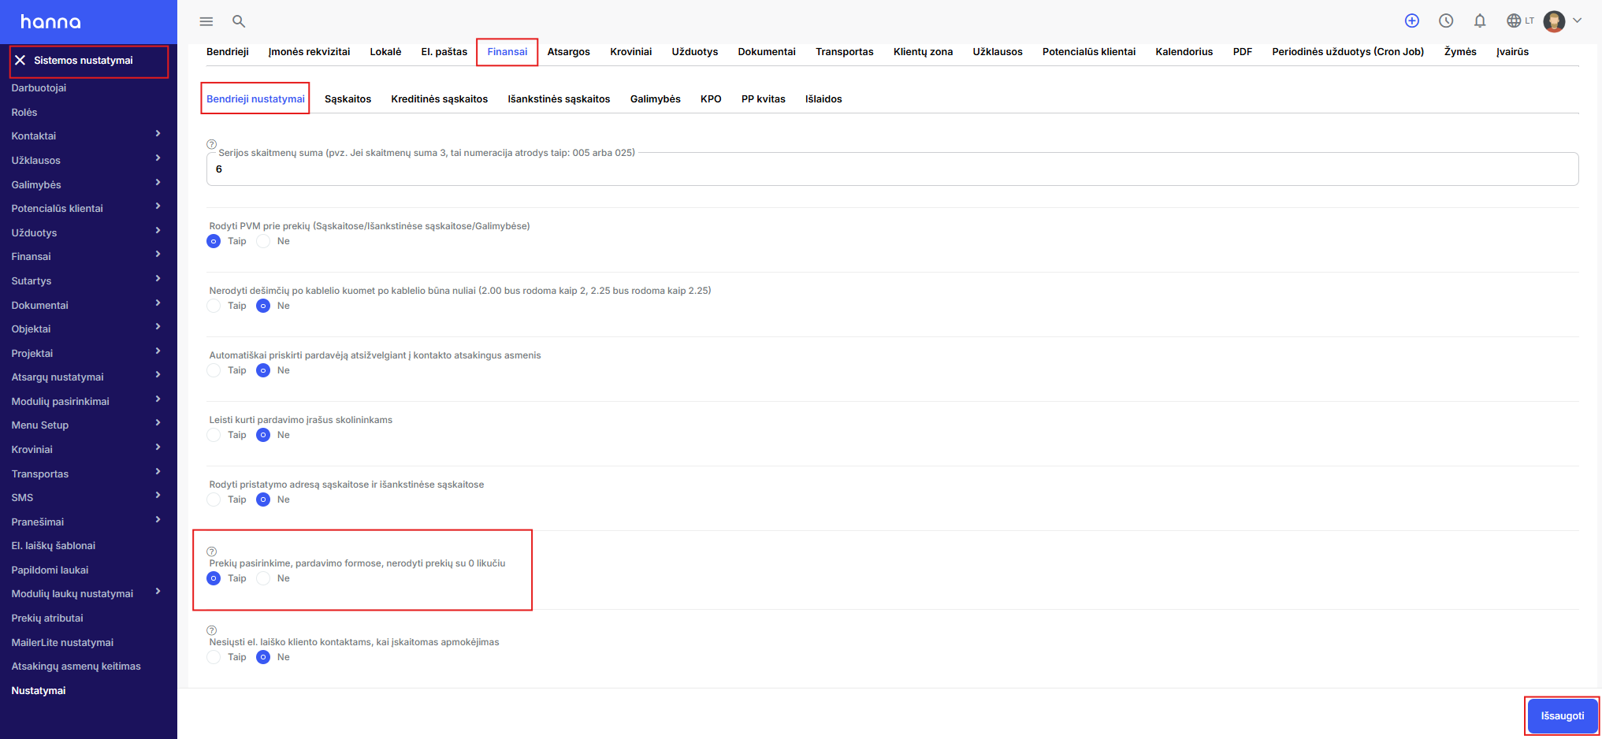The image size is (1602, 739).
Task: Open Nustatymai at sidebar bottom
Action: pos(39,691)
